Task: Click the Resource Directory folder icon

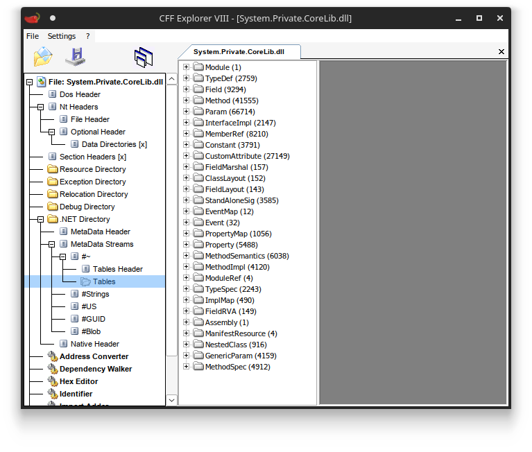Action: [53, 169]
